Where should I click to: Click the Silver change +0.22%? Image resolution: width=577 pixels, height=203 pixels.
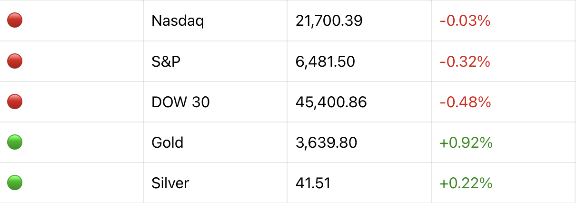coord(466,183)
